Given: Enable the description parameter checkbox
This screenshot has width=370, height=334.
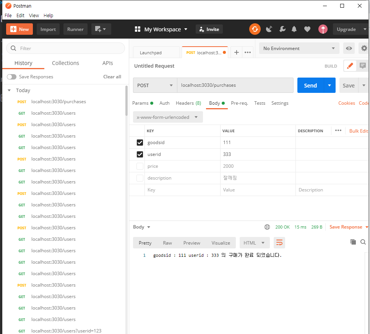Looking at the screenshot, I should click(140, 178).
